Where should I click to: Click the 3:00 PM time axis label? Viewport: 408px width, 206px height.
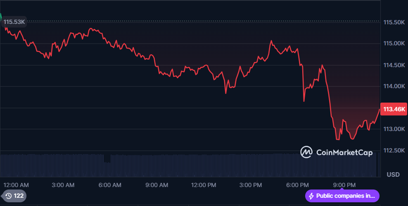[251, 185]
